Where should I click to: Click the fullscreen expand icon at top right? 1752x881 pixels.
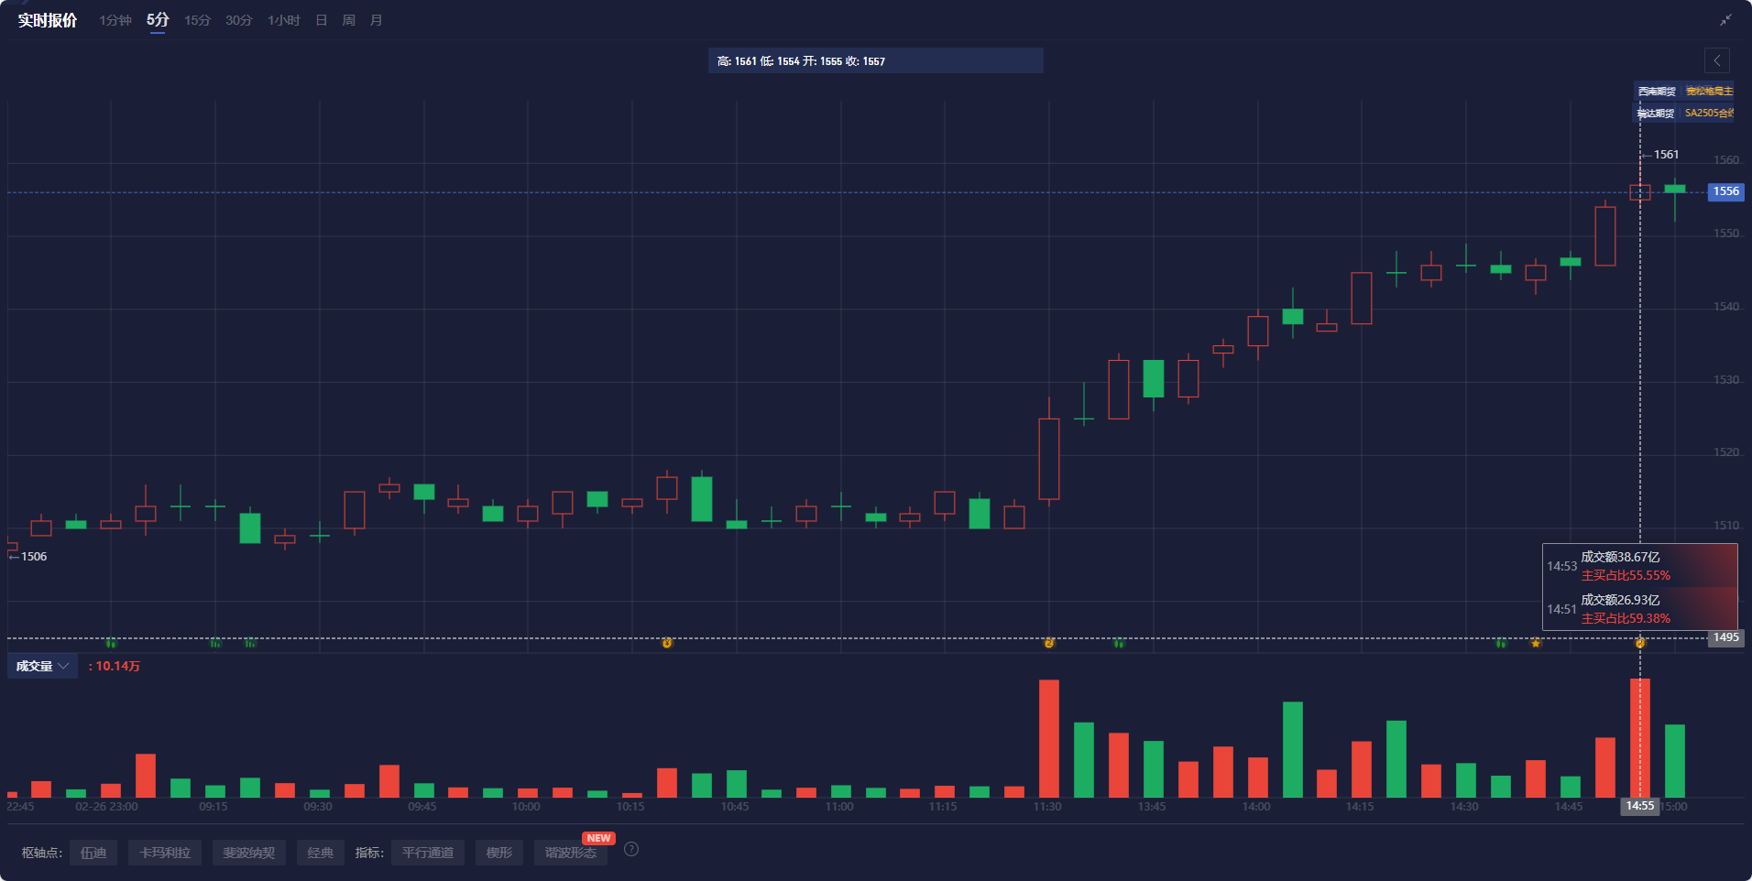[1726, 19]
